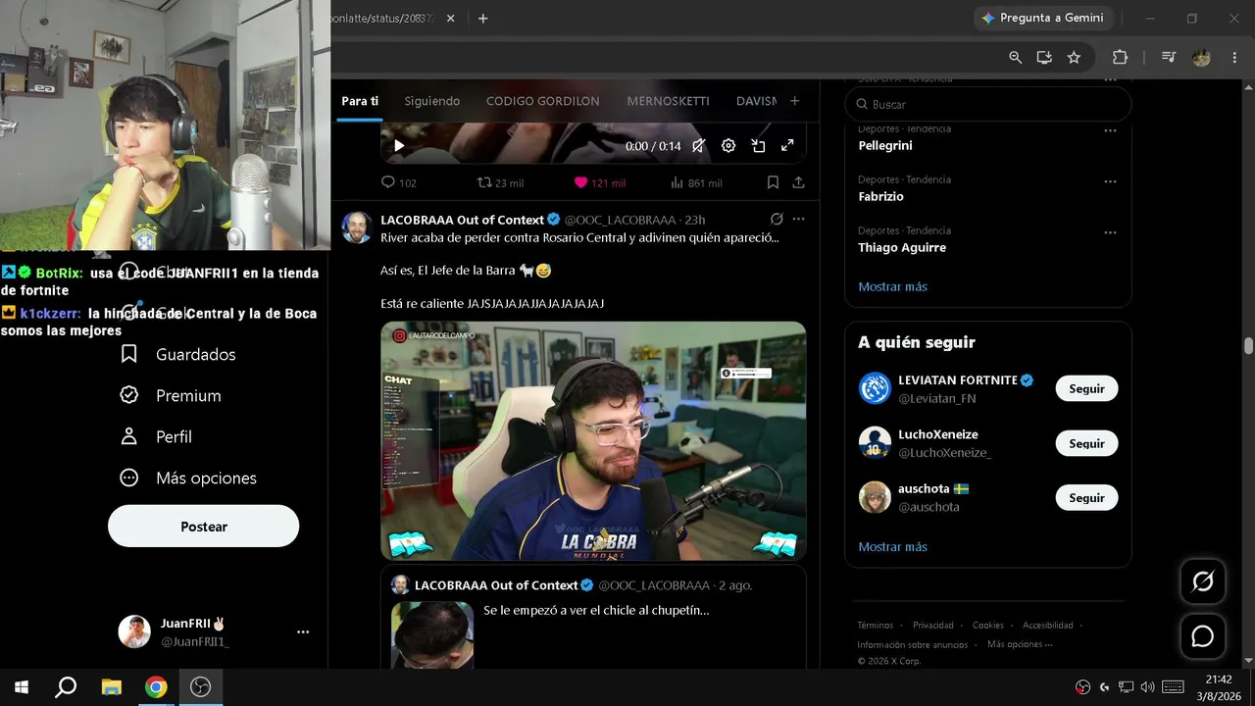Open options for Pellegrini trend
This screenshot has height=706, width=1255.
pos(1110,130)
